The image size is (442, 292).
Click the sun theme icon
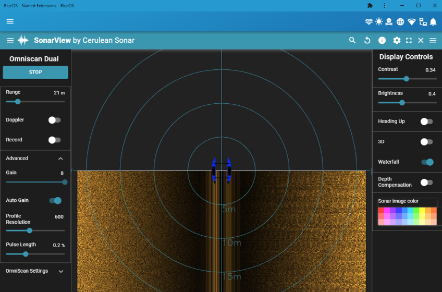379,22
